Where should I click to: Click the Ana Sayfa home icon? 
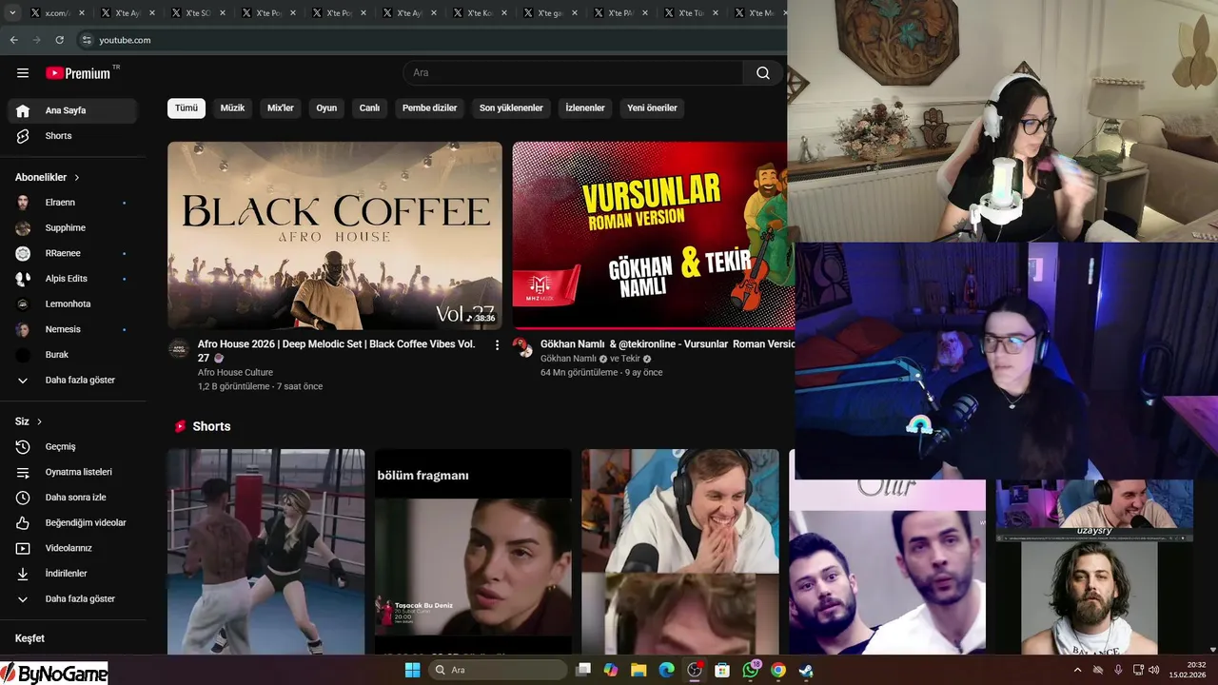[23, 110]
